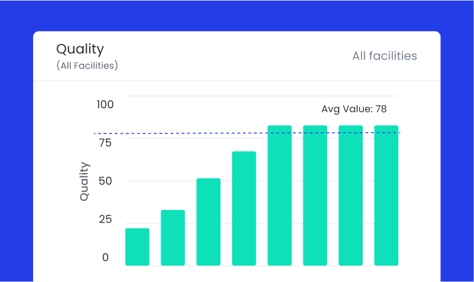Select the fourth bar from the left
The height and width of the screenshot is (282, 474).
point(244,208)
